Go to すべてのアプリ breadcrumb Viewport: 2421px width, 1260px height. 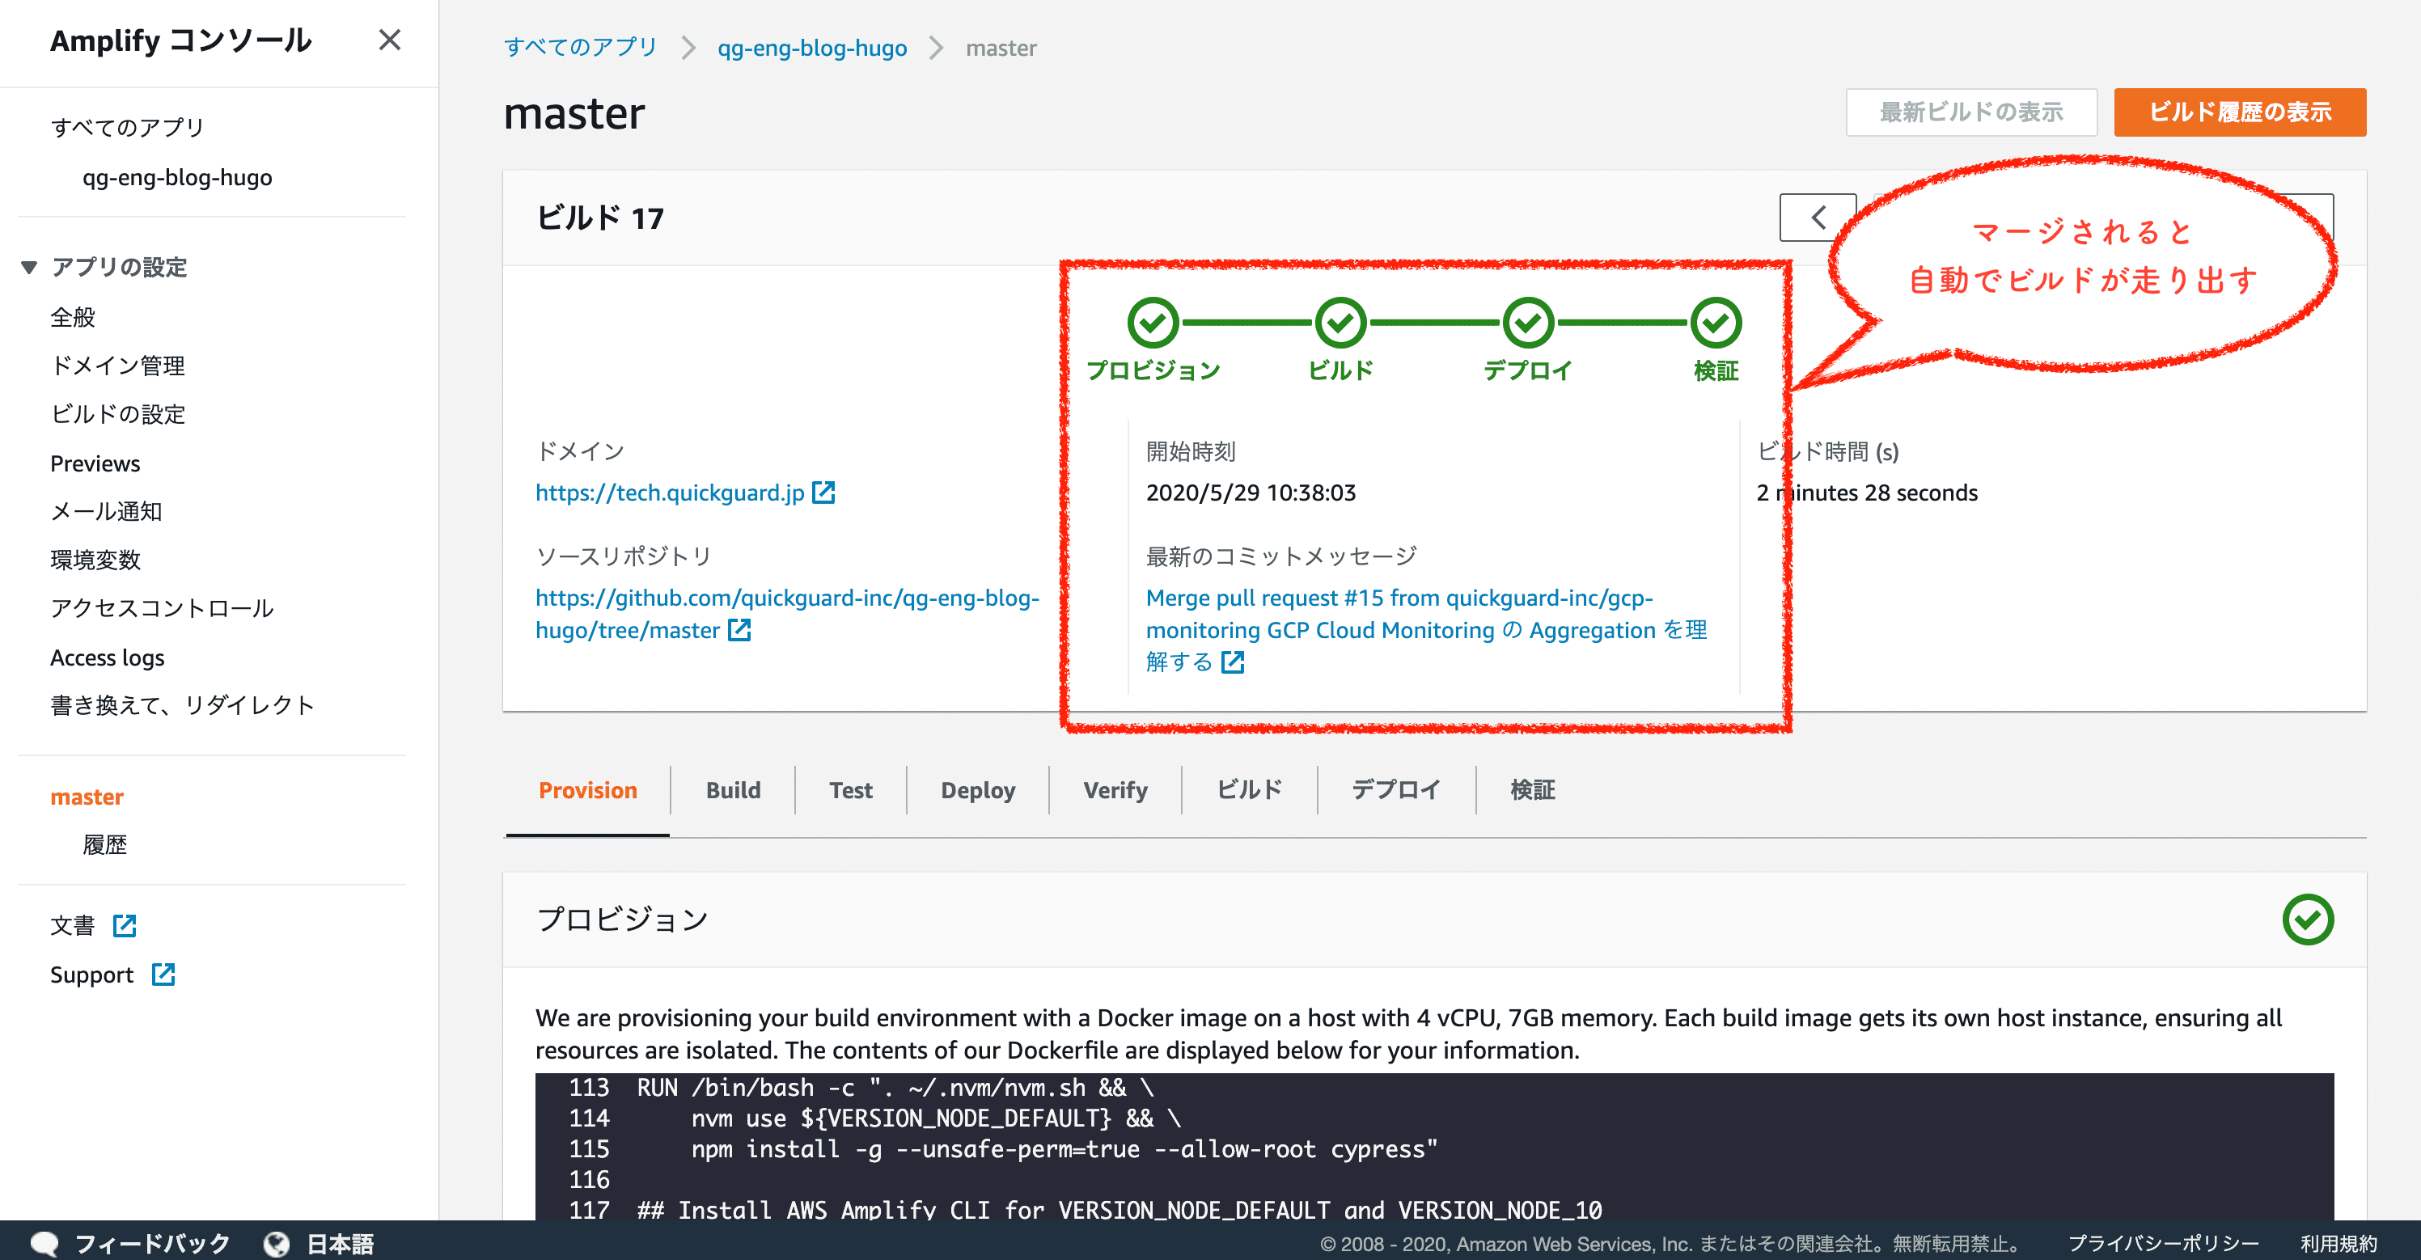pyautogui.click(x=580, y=47)
